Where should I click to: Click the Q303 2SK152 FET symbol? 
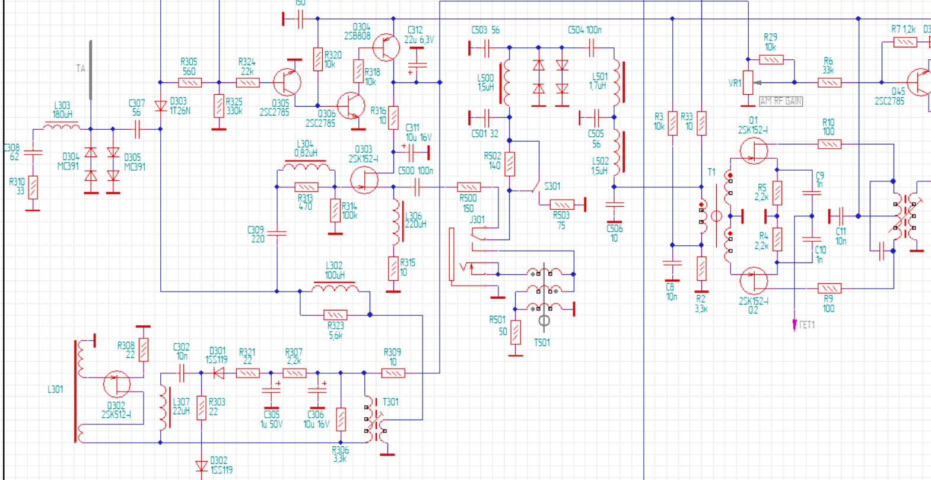coord(364,180)
